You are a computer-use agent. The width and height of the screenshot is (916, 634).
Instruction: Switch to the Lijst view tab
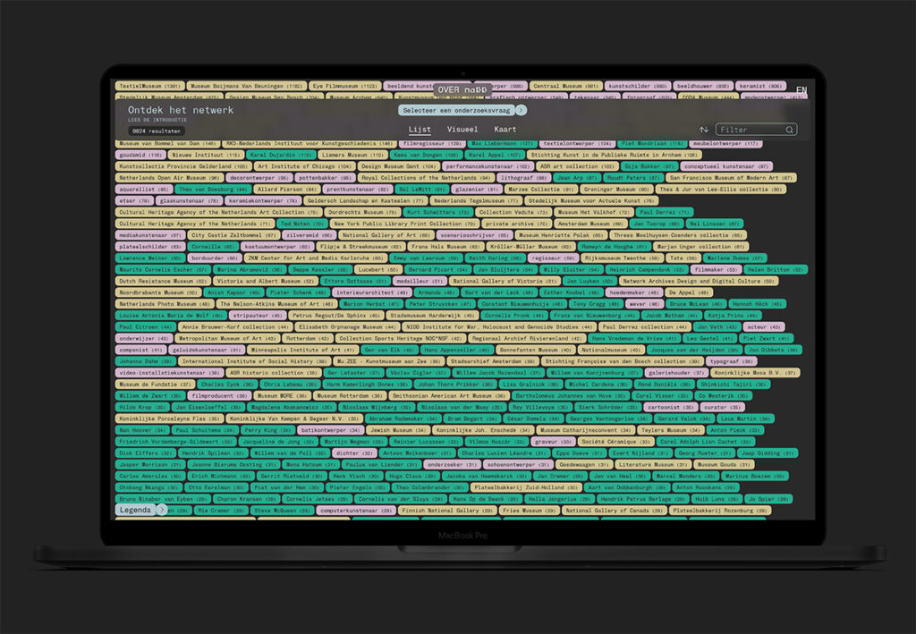click(420, 130)
